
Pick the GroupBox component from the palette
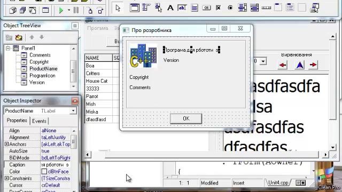point(278,8)
